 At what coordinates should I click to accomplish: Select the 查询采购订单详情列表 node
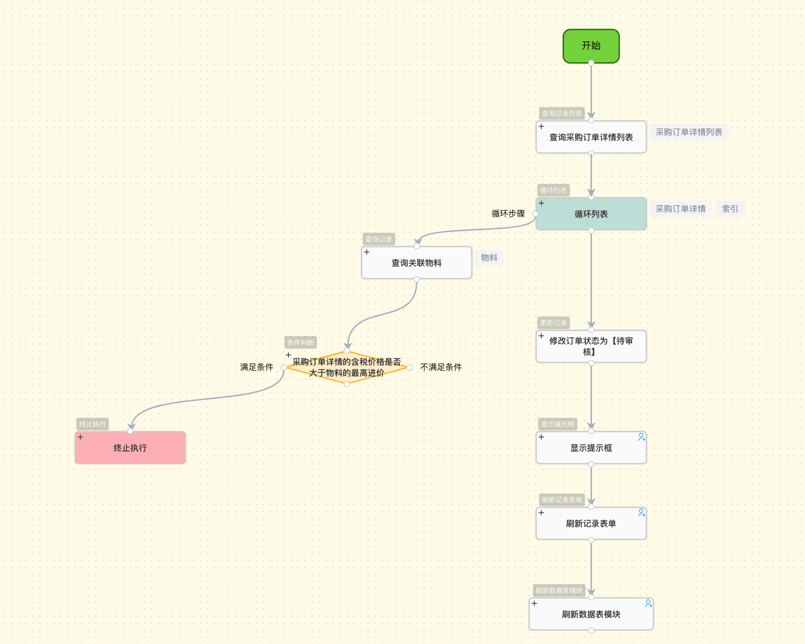(x=591, y=137)
